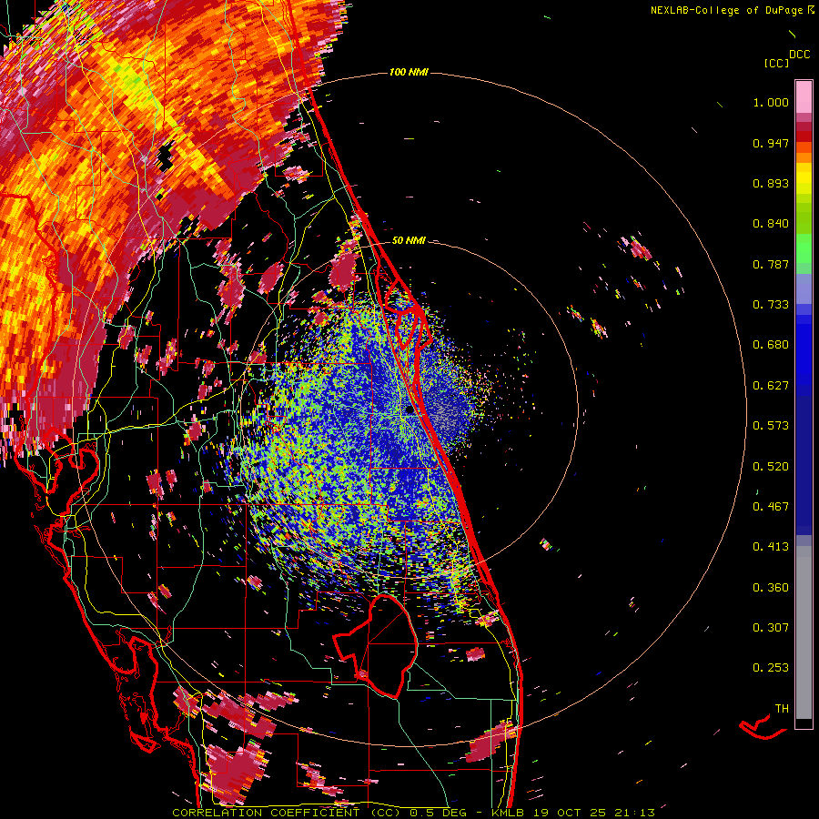This screenshot has height=819, width=819.
Task: Click the bright blue segment near 0.680
Action: click(x=804, y=350)
